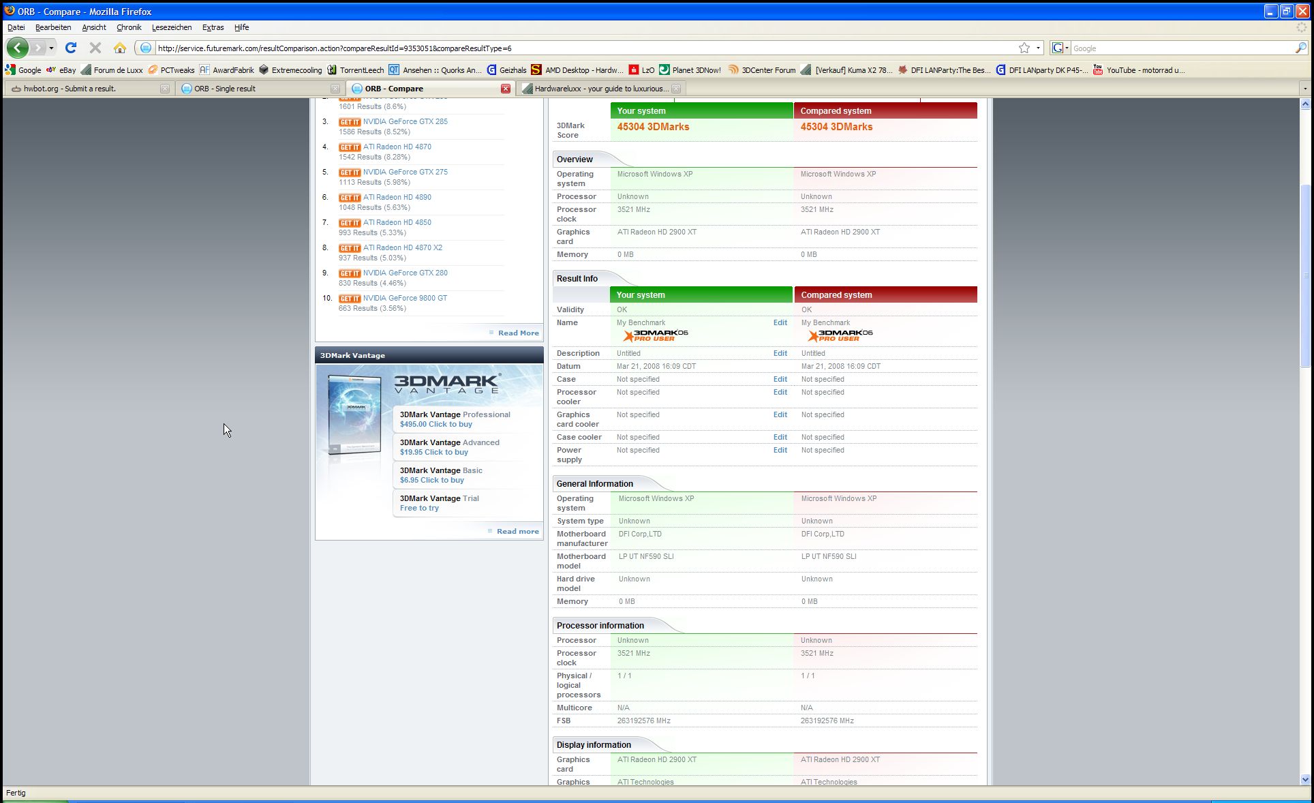Open the Extremecooling bookmark
Image resolution: width=1314 pixels, height=803 pixels.
tap(290, 70)
